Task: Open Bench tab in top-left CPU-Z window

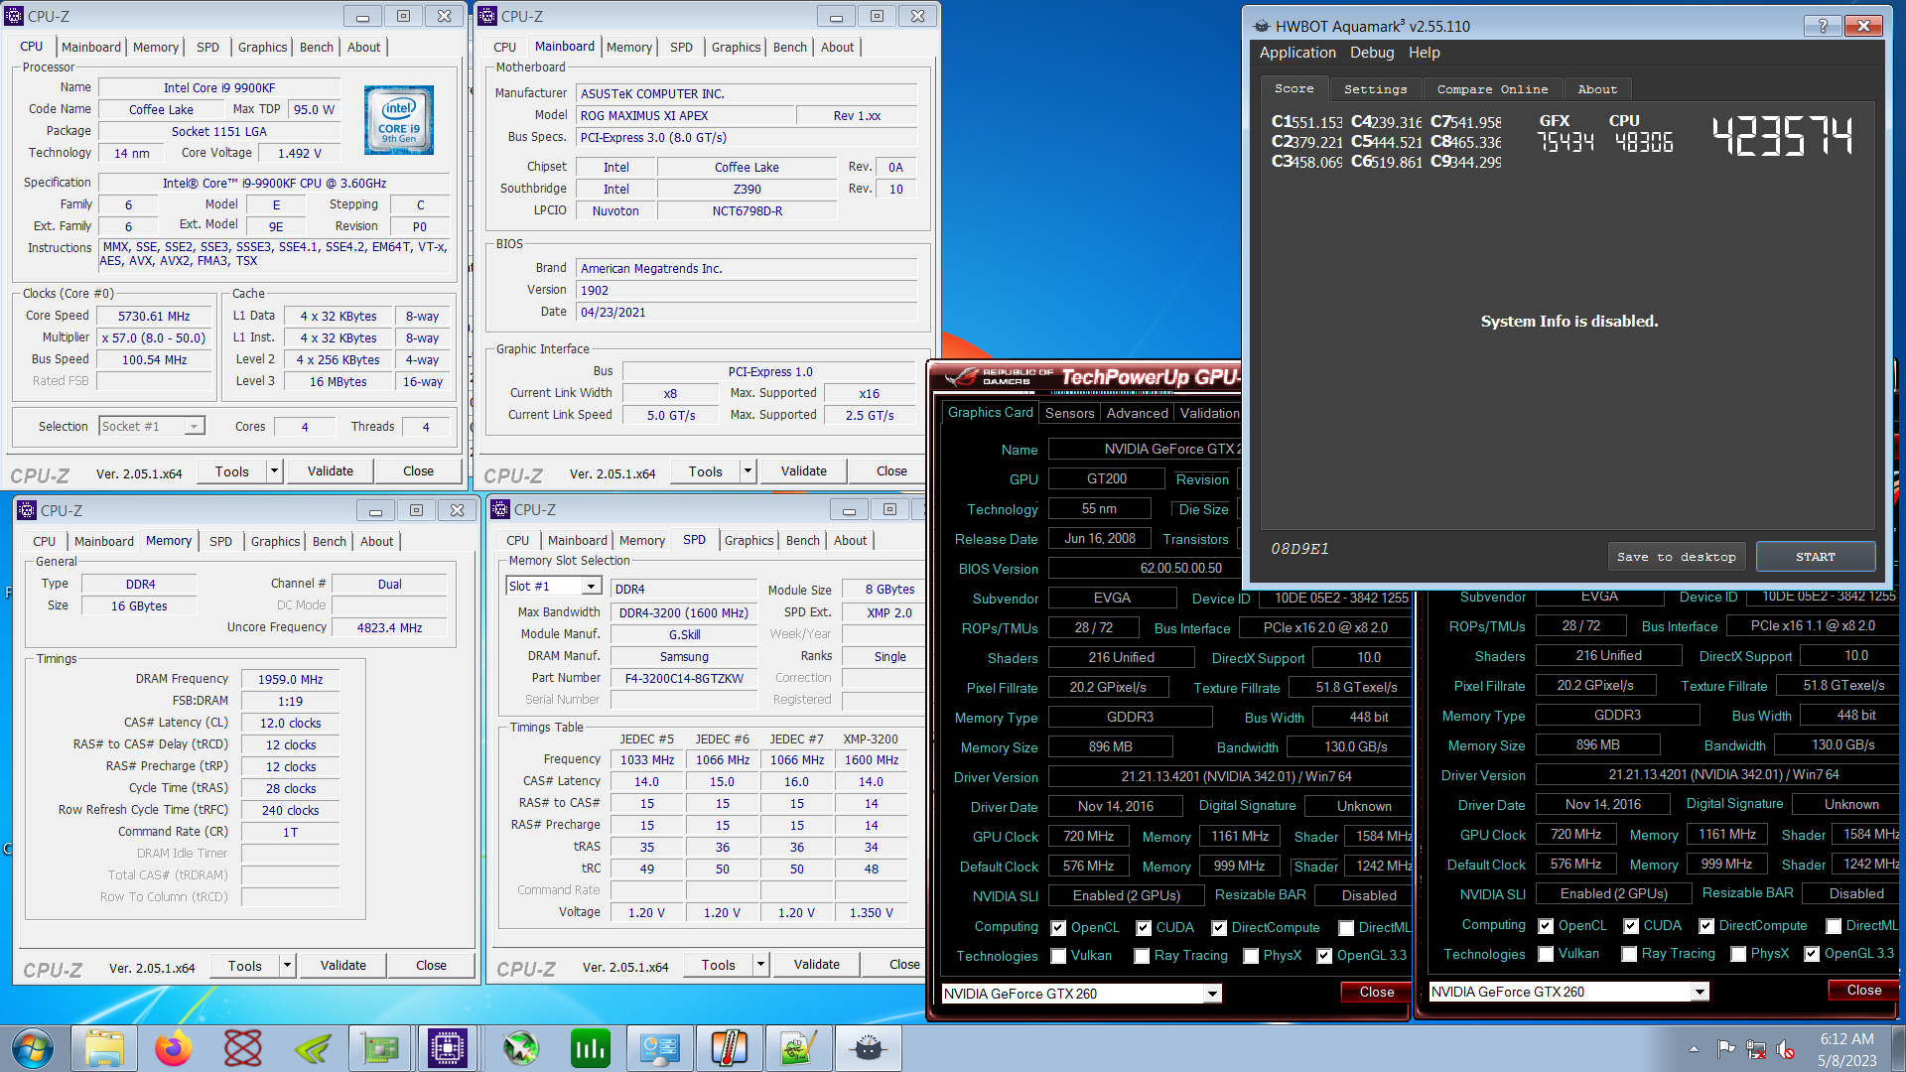Action: tap(316, 47)
